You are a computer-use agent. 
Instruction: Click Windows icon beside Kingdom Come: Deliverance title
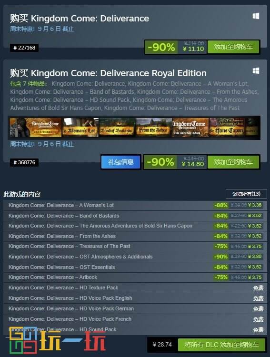tap(256, 16)
